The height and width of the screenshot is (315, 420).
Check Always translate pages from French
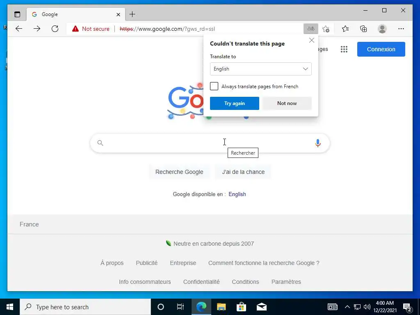coord(214,86)
